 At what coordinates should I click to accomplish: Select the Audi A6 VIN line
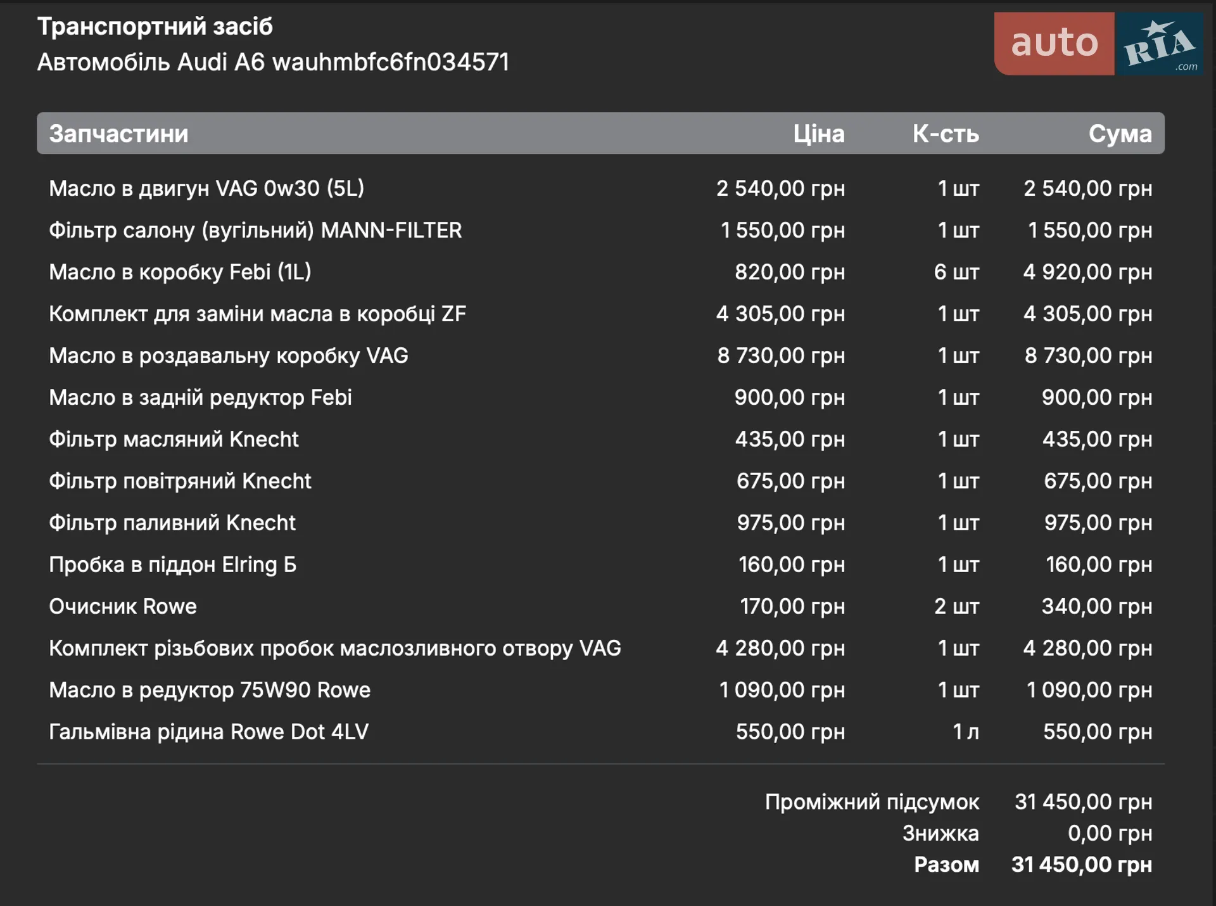click(x=274, y=62)
